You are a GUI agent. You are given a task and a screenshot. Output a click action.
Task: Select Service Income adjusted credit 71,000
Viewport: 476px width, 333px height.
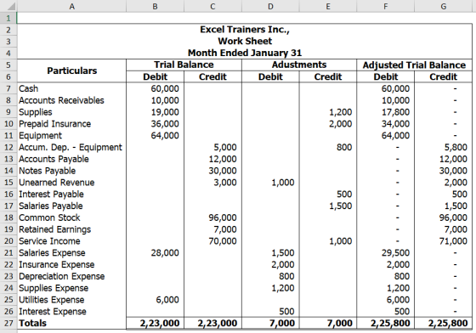pyautogui.click(x=443, y=241)
